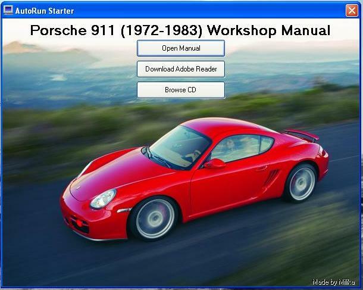Screen dimensions: 363x290
Task: Open the Porsche workshop manual
Action: [181, 48]
